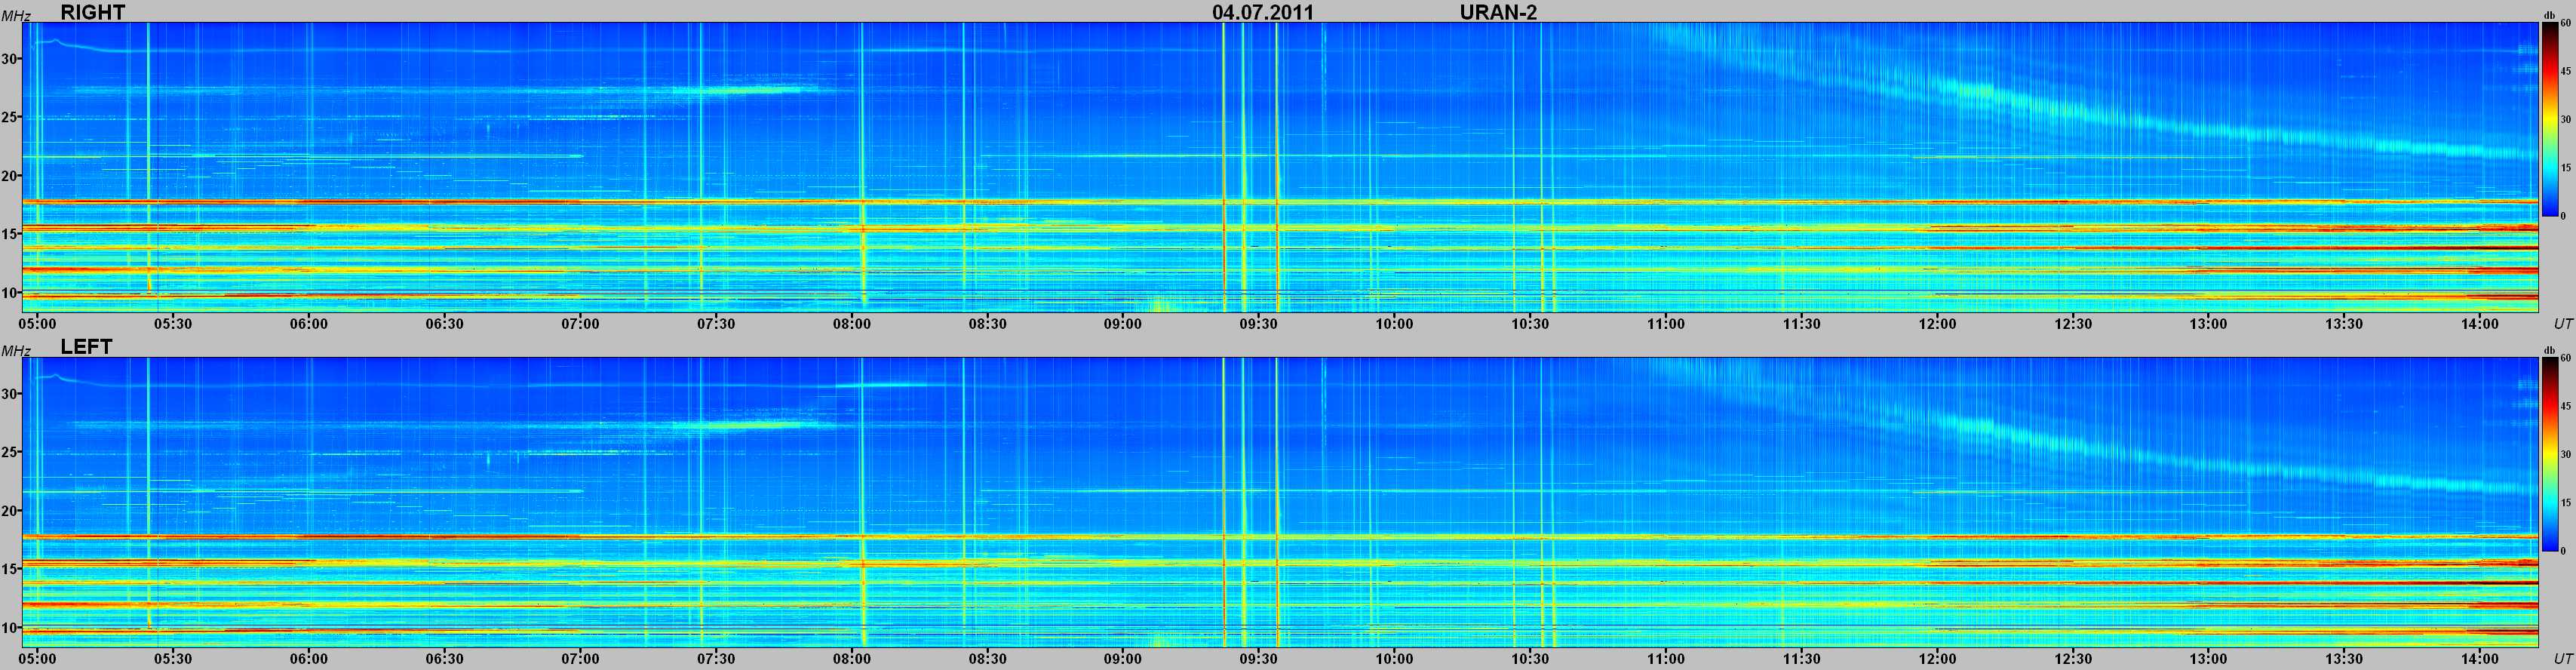Image resolution: width=2576 pixels, height=670 pixels.
Task: Click the 09:00 time tick in RIGHT panel
Action: 1123,324
